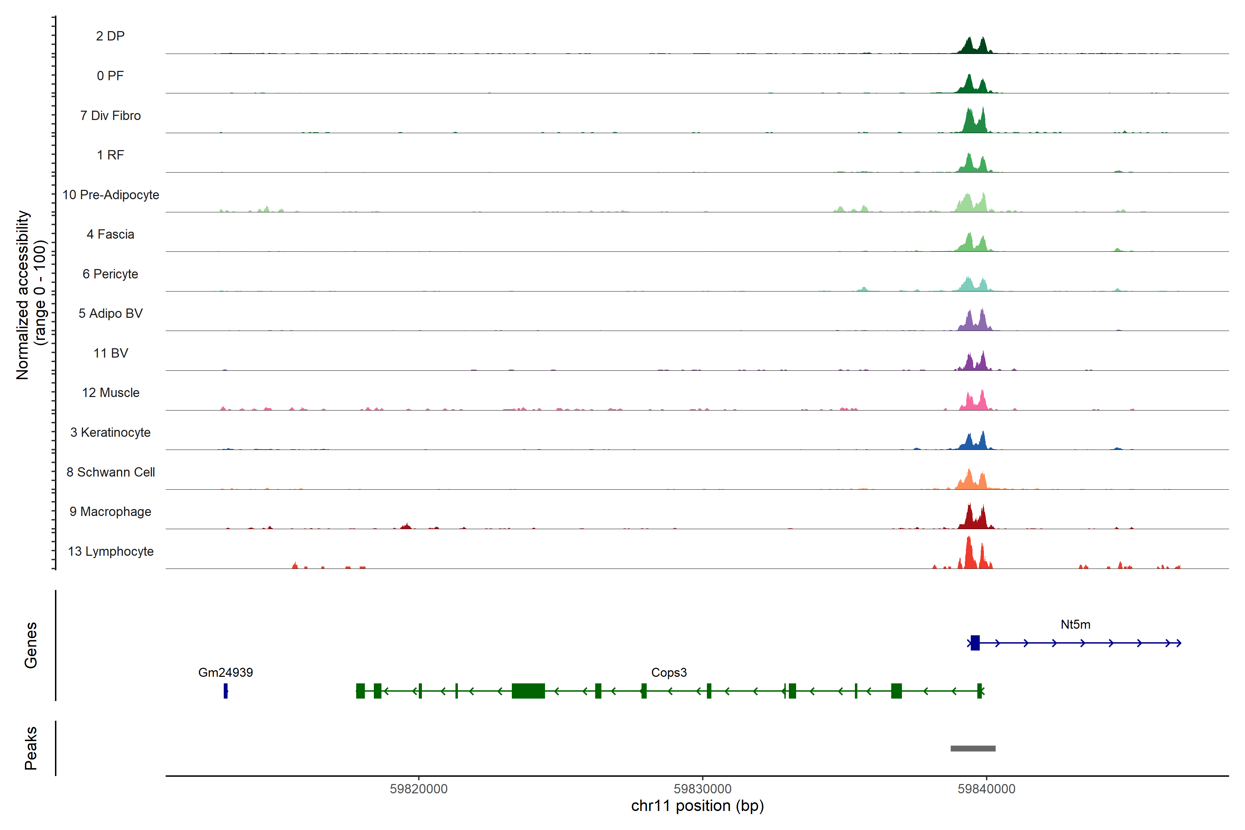Click the Cops3 gene label

(x=668, y=672)
